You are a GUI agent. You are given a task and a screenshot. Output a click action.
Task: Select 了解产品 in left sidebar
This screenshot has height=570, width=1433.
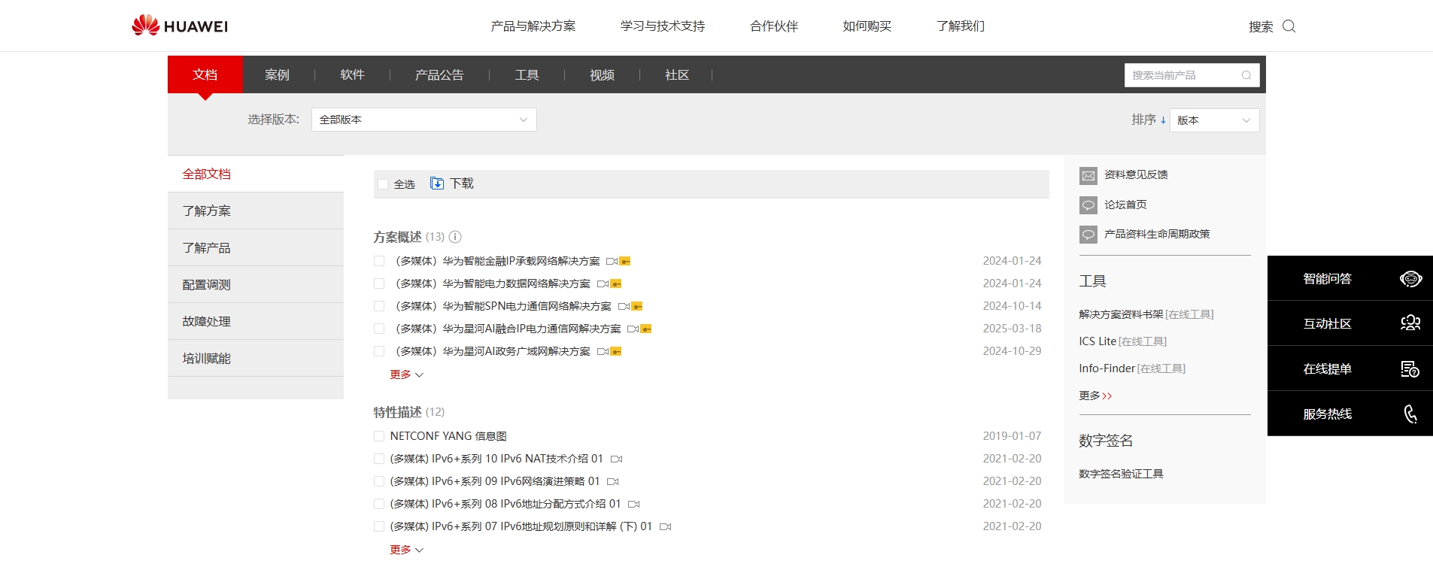pos(256,247)
